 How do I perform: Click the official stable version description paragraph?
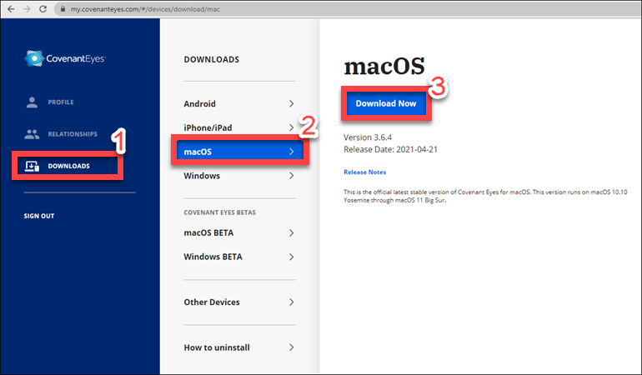[485, 196]
